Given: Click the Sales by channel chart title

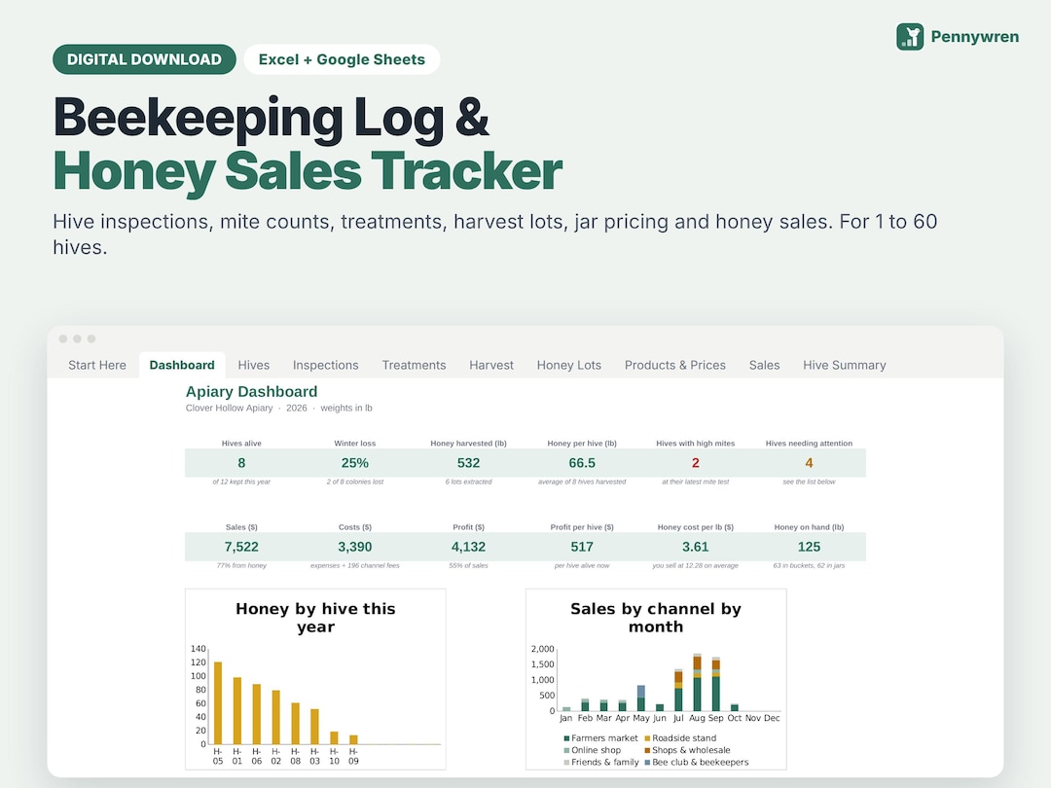Looking at the screenshot, I should [656, 618].
